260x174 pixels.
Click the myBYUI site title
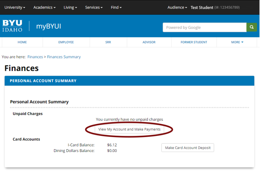pos(48,26)
